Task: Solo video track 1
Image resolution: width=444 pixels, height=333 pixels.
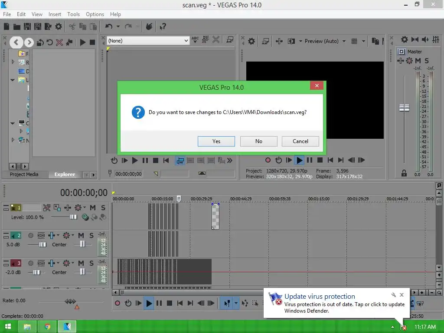Action: 103,208
